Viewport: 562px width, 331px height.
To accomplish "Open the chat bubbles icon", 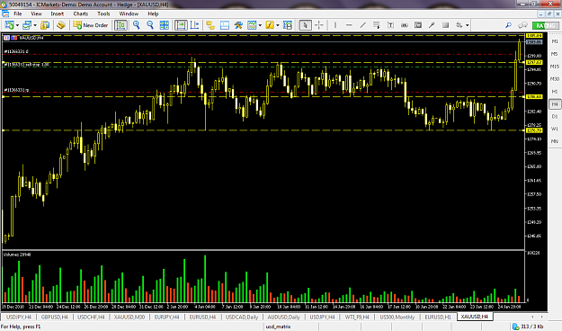I will [x=522, y=25].
